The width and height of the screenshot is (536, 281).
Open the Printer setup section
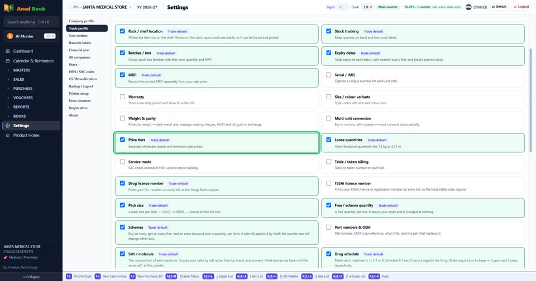click(87, 94)
